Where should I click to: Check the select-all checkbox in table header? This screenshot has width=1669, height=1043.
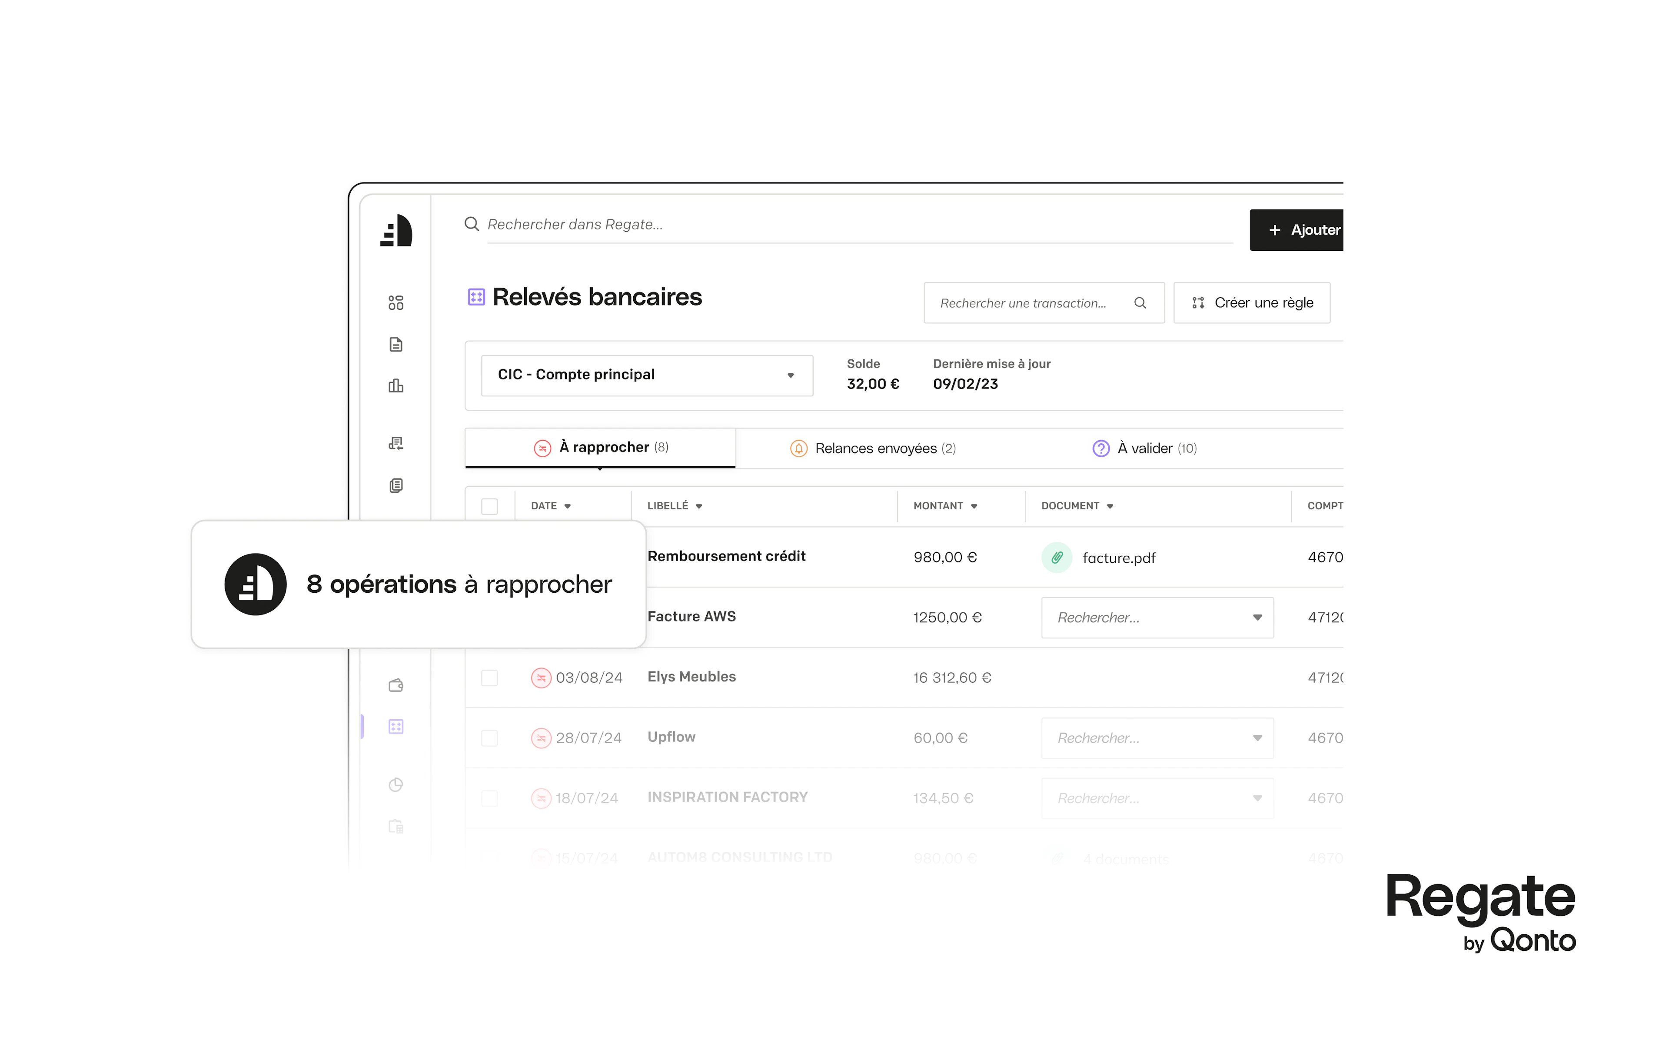coord(490,505)
